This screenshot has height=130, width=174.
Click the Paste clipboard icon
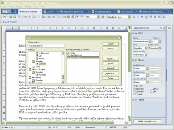point(43,17)
